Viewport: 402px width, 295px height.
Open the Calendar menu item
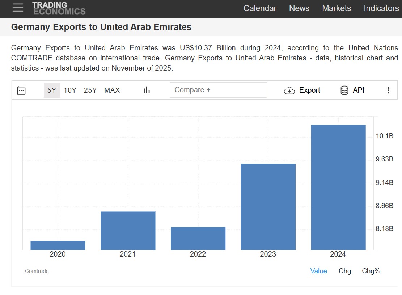coord(260,8)
